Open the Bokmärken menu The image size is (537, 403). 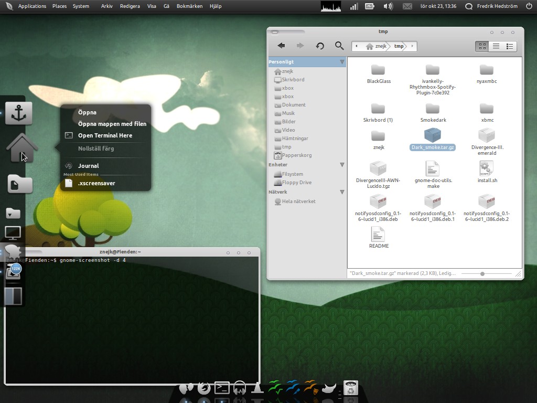coord(189,6)
